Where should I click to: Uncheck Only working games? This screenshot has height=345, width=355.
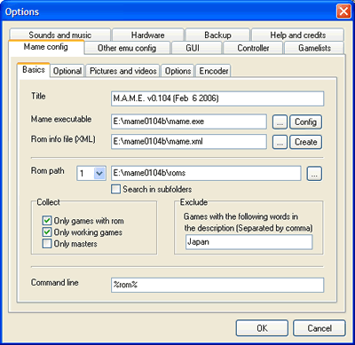[47, 232]
